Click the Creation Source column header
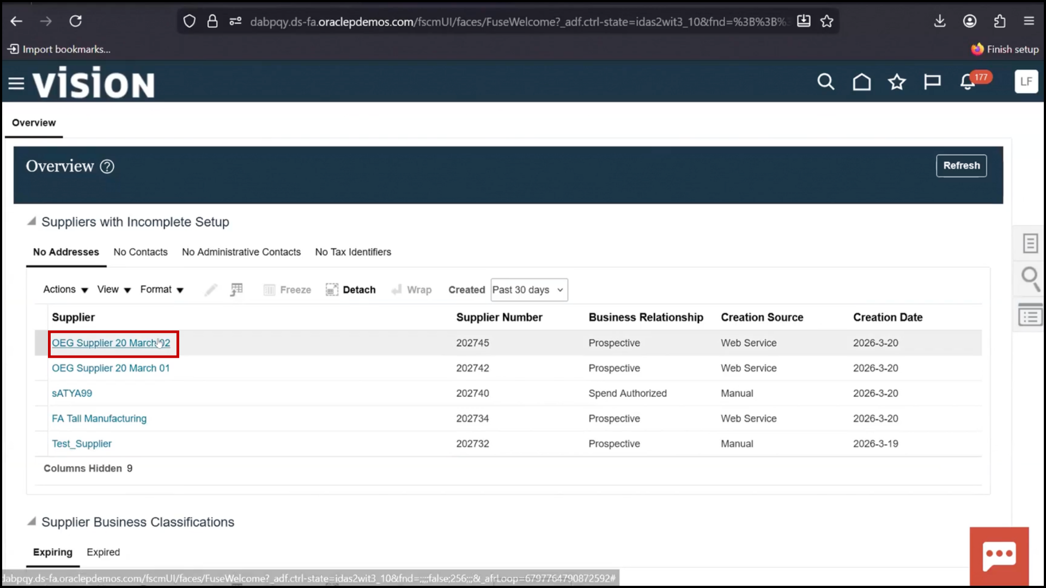The image size is (1046, 588). [x=762, y=317]
